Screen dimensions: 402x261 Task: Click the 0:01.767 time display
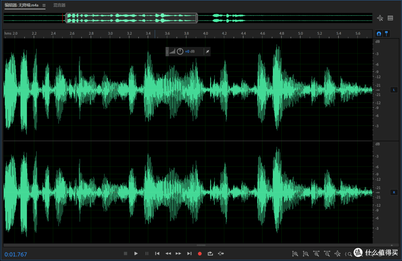tap(16, 254)
